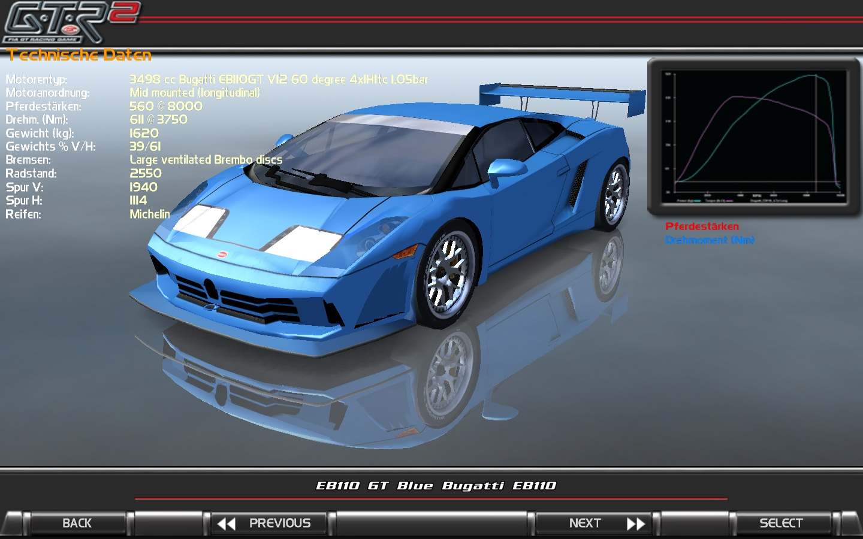Viewport: 863px width, 539px height.
Task: Click weight distribution value 39/61
Action: [x=145, y=146]
